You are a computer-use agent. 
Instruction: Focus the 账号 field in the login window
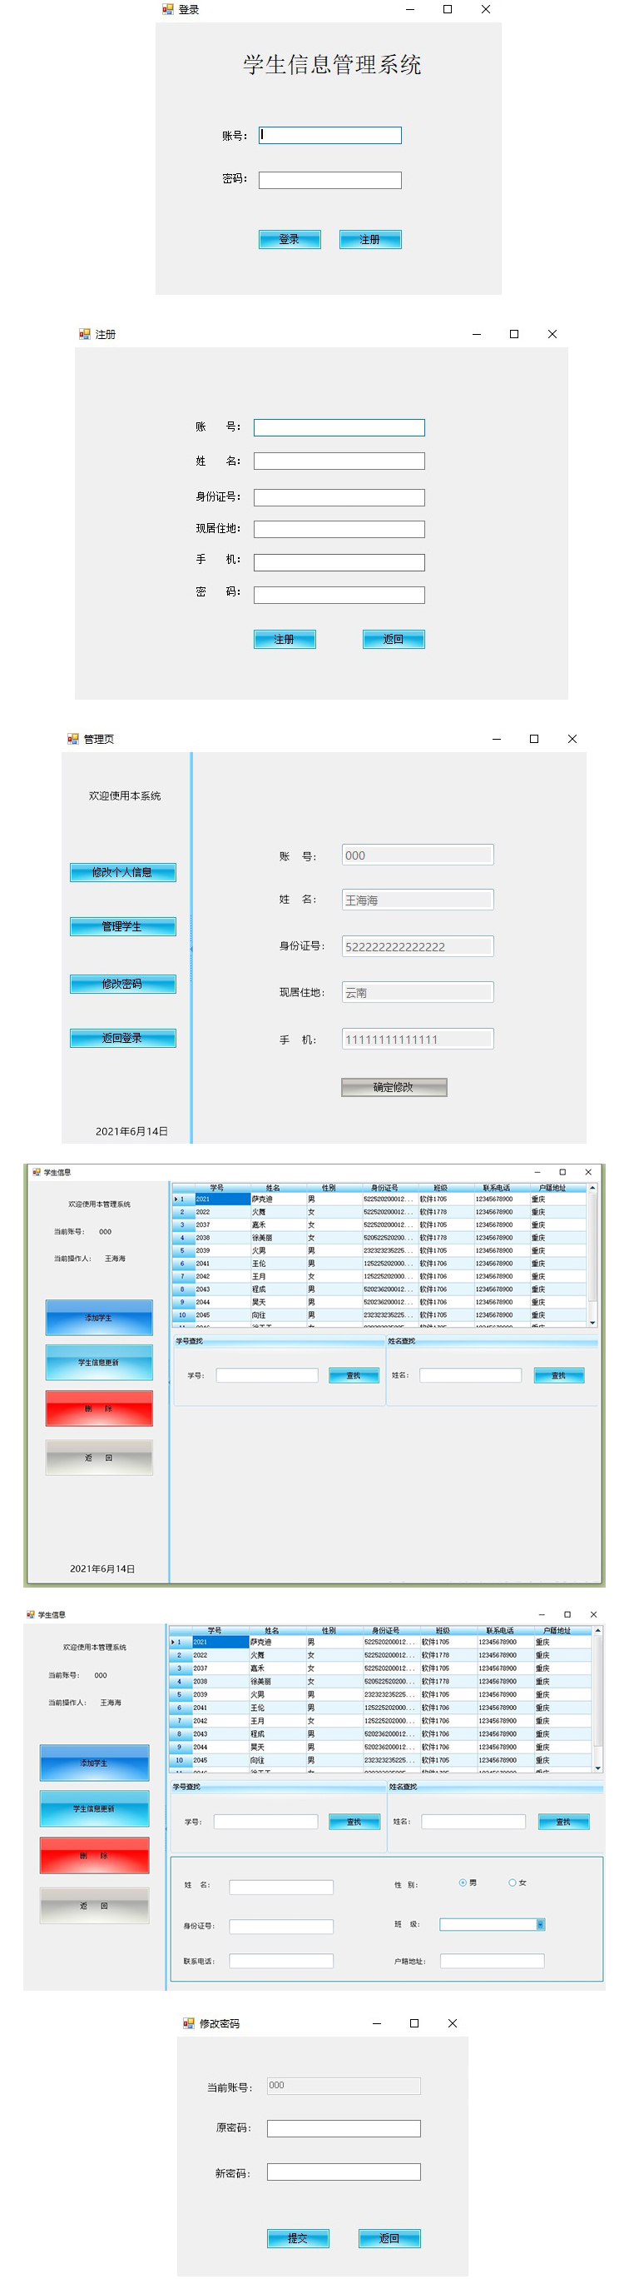[x=330, y=135]
